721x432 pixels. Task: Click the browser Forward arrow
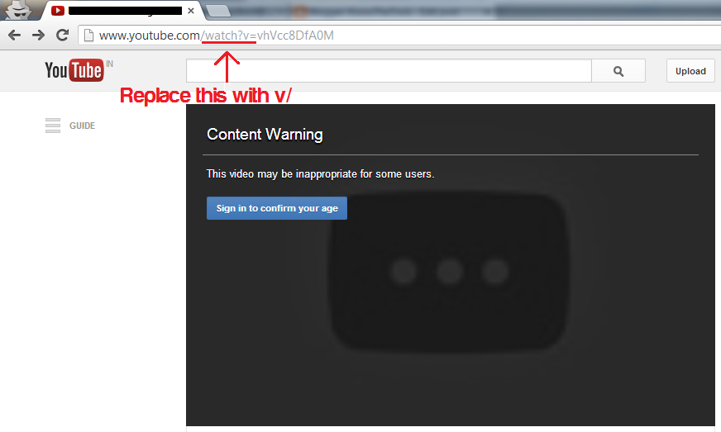[x=39, y=36]
